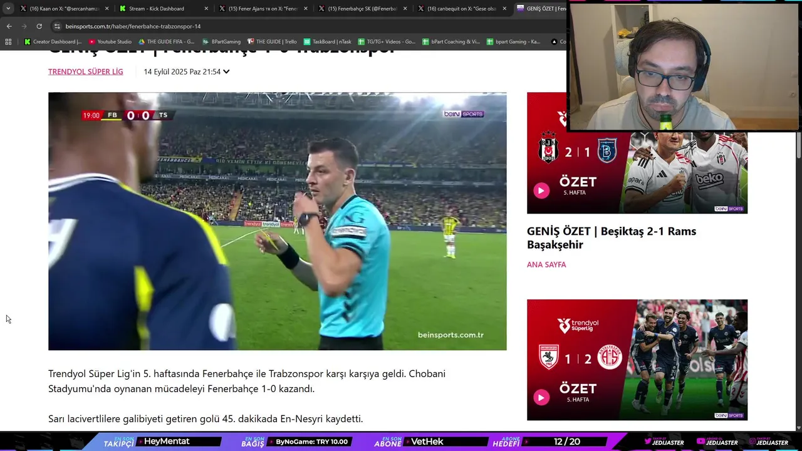This screenshot has height=451, width=802.
Task: Open BPartGaming bookmark
Action: (221, 42)
